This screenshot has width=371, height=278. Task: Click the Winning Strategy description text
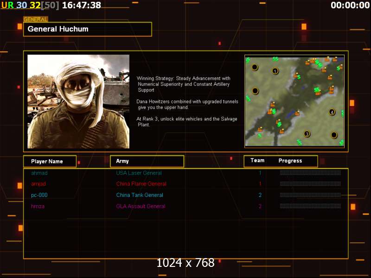183,84
